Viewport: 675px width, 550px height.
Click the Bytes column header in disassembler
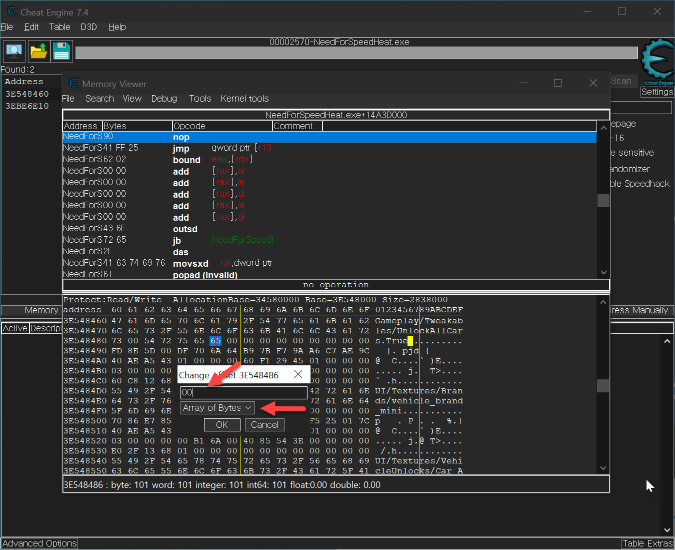point(137,126)
